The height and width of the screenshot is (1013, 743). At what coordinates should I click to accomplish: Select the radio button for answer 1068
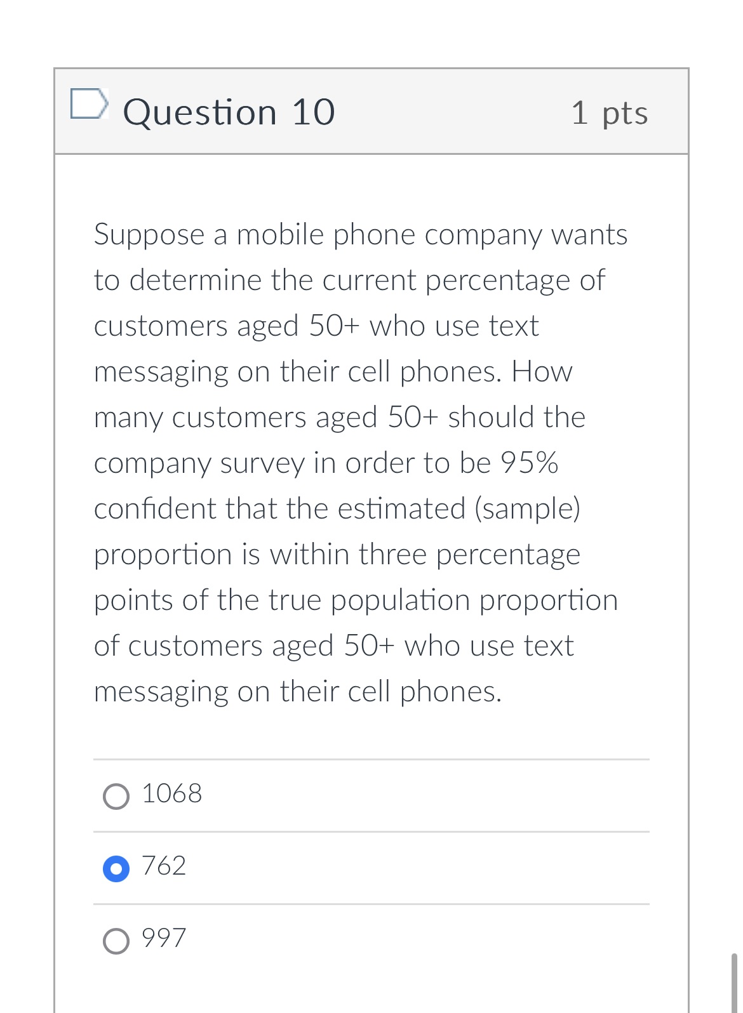[x=117, y=795]
